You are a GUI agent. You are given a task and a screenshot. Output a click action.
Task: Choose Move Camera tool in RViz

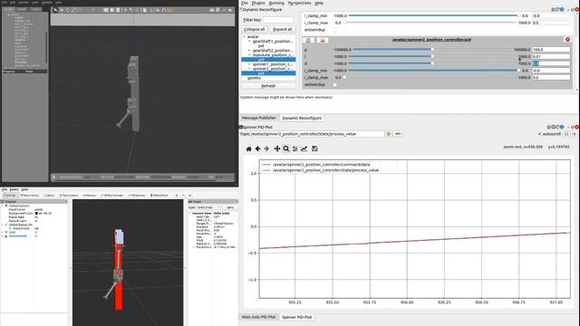click(30, 196)
